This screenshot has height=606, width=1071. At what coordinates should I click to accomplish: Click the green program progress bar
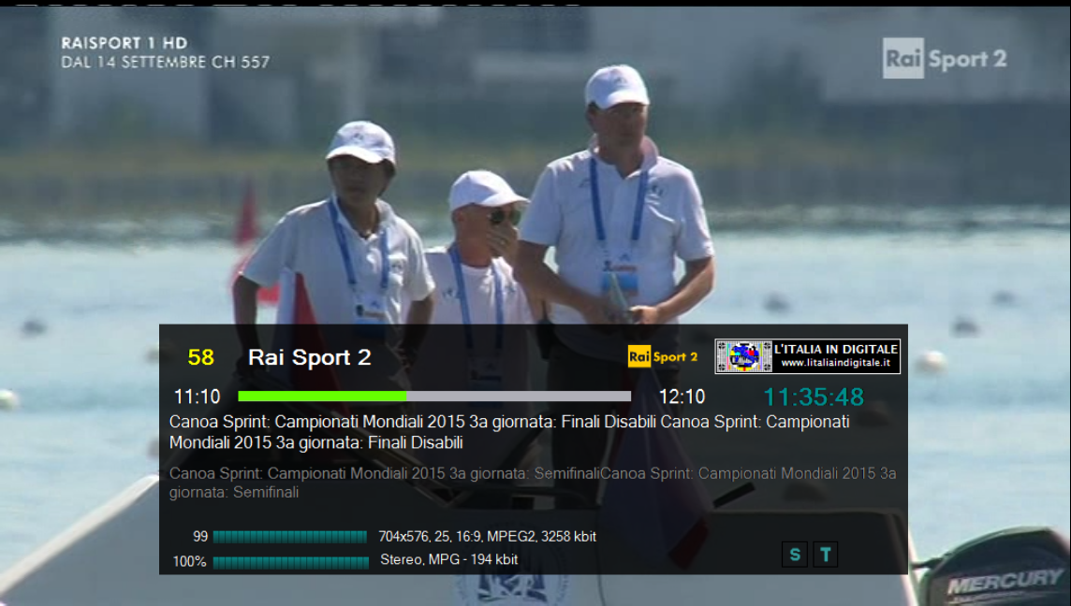[x=434, y=397]
